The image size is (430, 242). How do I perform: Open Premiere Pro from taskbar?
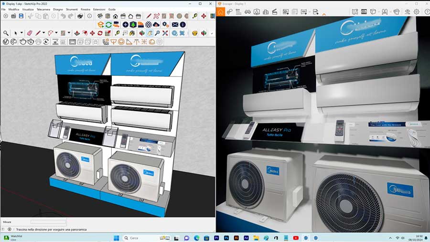tap(216, 238)
